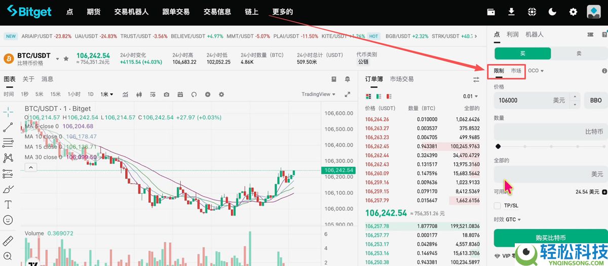The height and width of the screenshot is (266, 608).
Task: Click the download app icon
Action: [x=512, y=12]
